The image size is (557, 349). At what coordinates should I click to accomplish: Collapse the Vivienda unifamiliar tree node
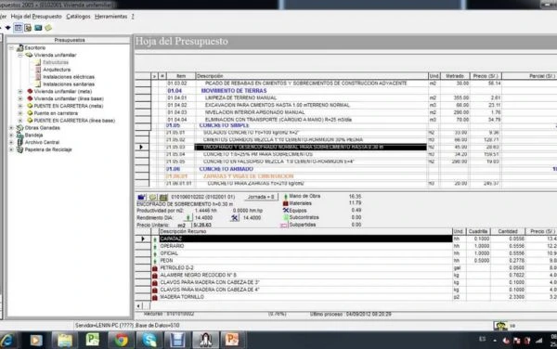(x=20, y=55)
